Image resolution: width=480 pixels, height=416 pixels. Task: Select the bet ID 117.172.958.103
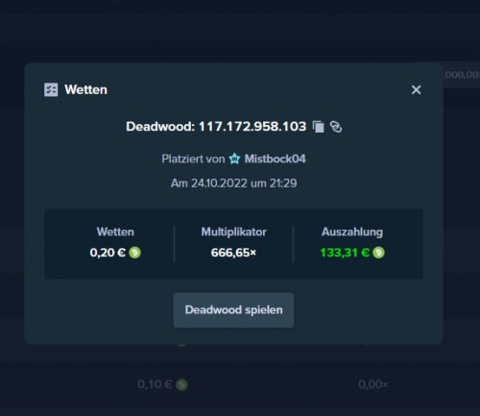pos(252,127)
